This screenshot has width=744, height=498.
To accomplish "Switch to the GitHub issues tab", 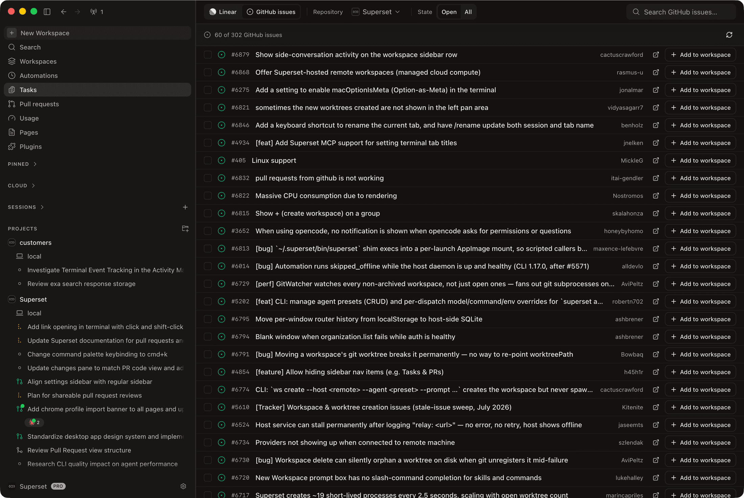I will click(271, 12).
